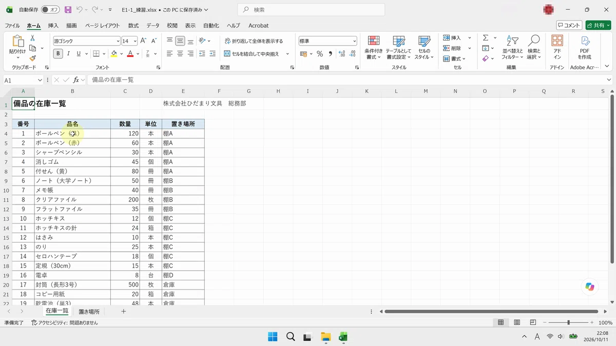Screen dimensions: 616x346
Task: Click 挿入 insert cells button
Action: pos(453,38)
